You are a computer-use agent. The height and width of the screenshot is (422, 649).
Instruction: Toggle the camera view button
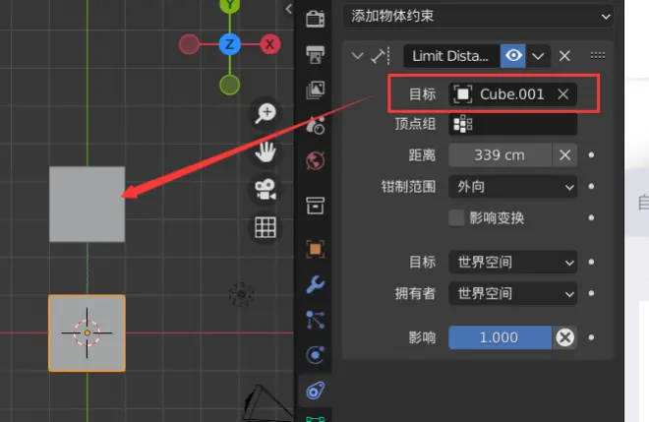pyautogui.click(x=265, y=189)
